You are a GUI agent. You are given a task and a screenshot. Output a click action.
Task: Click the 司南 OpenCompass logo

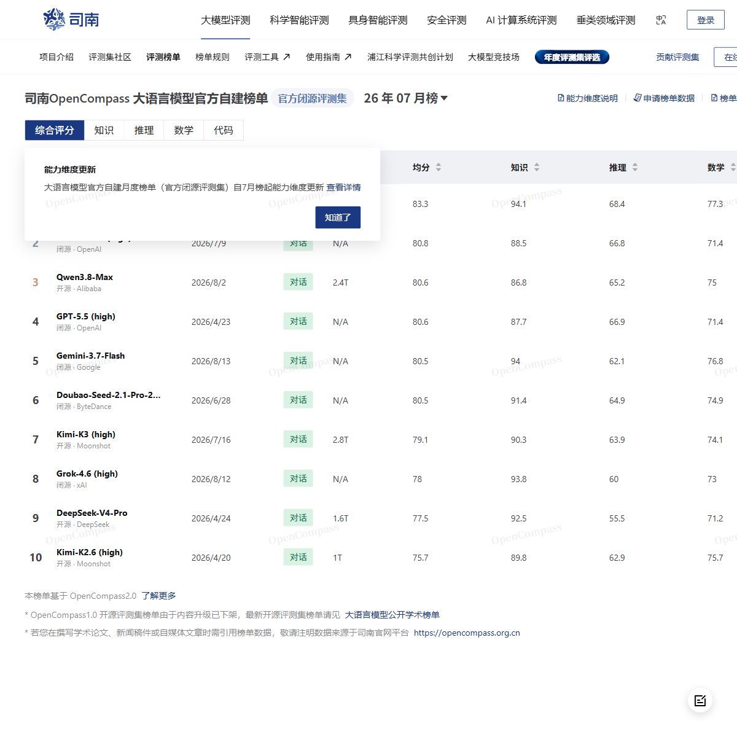71,20
